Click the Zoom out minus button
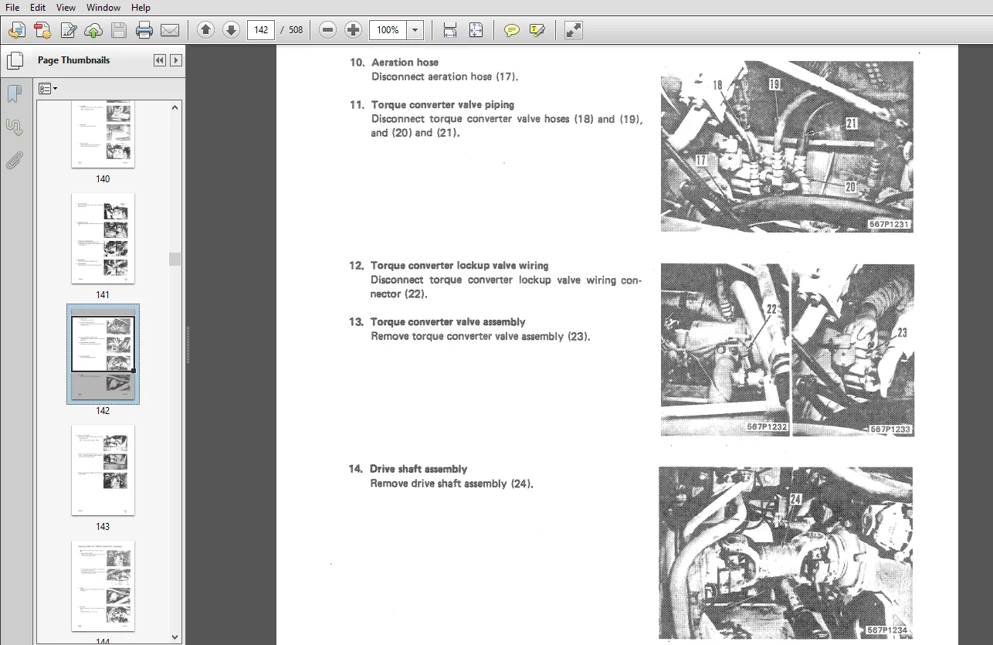The image size is (993, 645). (327, 30)
